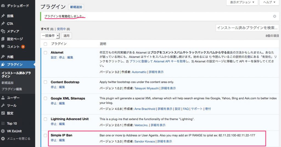This screenshot has height=147, width=281.
Task: Dismiss the plugin activated notice
Action: tap(274, 16)
